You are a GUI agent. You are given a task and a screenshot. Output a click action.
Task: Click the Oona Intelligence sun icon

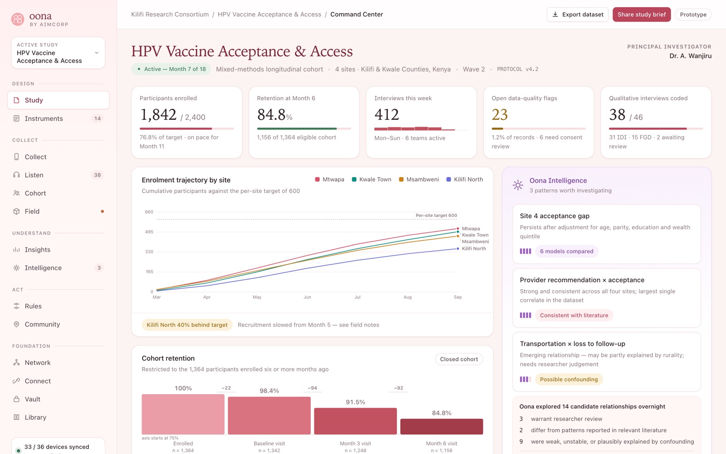coord(518,185)
